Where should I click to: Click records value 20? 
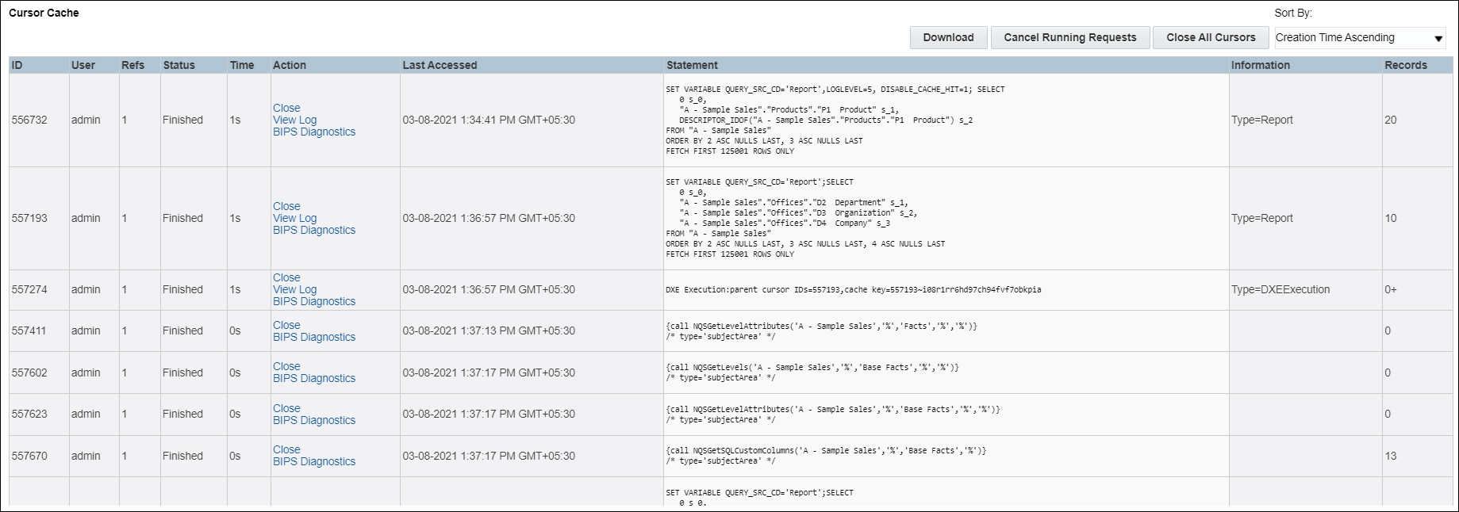pos(1391,120)
